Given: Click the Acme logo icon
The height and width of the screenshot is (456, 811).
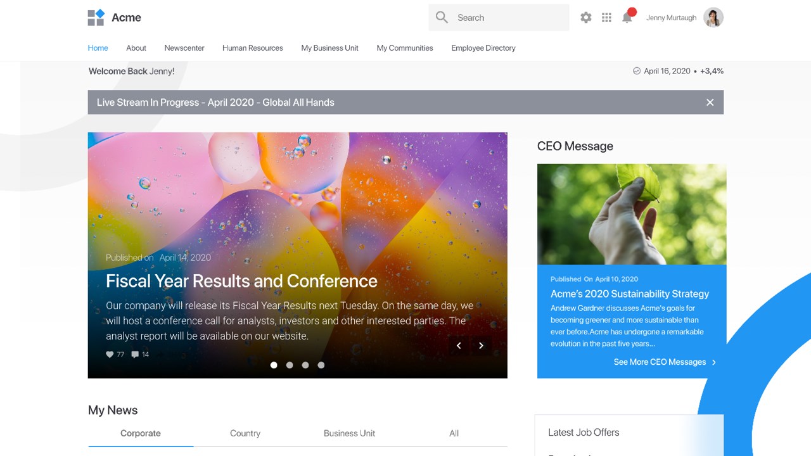Looking at the screenshot, I should tap(96, 18).
